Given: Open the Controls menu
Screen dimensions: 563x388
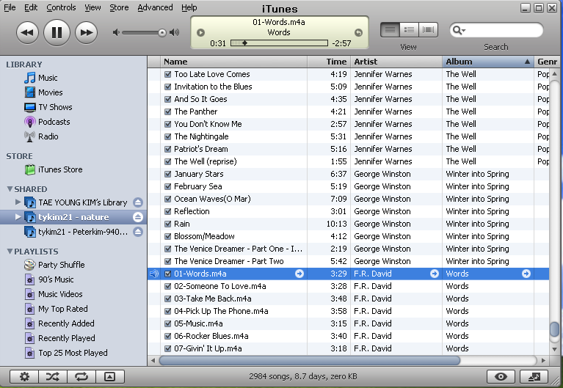Looking at the screenshot, I should coord(61,7).
